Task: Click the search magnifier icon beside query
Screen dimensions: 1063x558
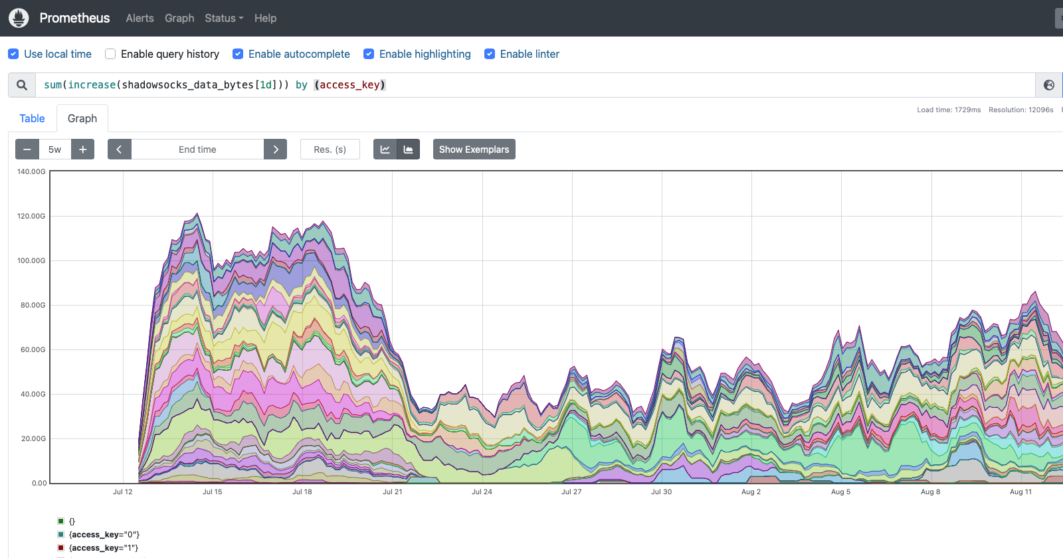Action: (22, 85)
